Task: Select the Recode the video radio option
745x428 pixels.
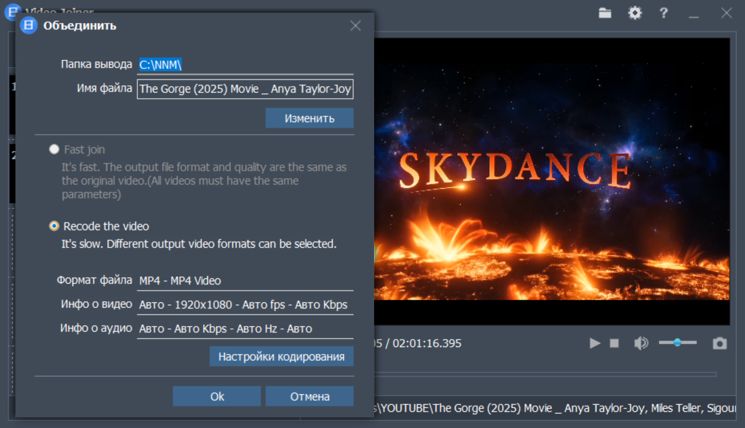Action: 54,226
